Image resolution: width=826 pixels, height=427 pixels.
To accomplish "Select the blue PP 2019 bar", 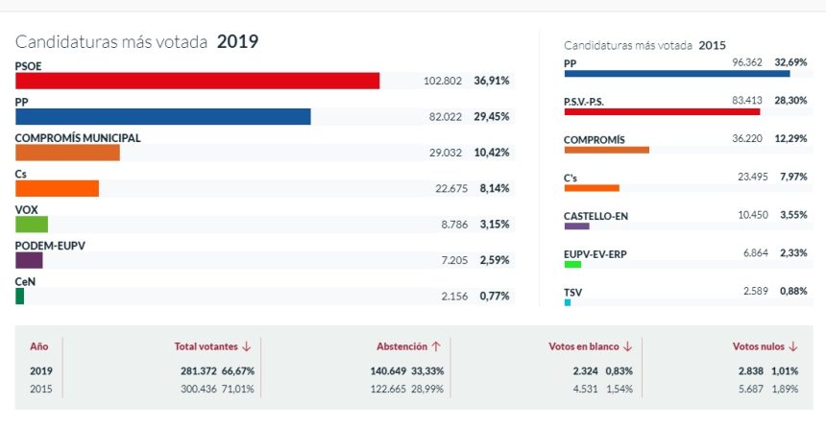I will 162,116.
